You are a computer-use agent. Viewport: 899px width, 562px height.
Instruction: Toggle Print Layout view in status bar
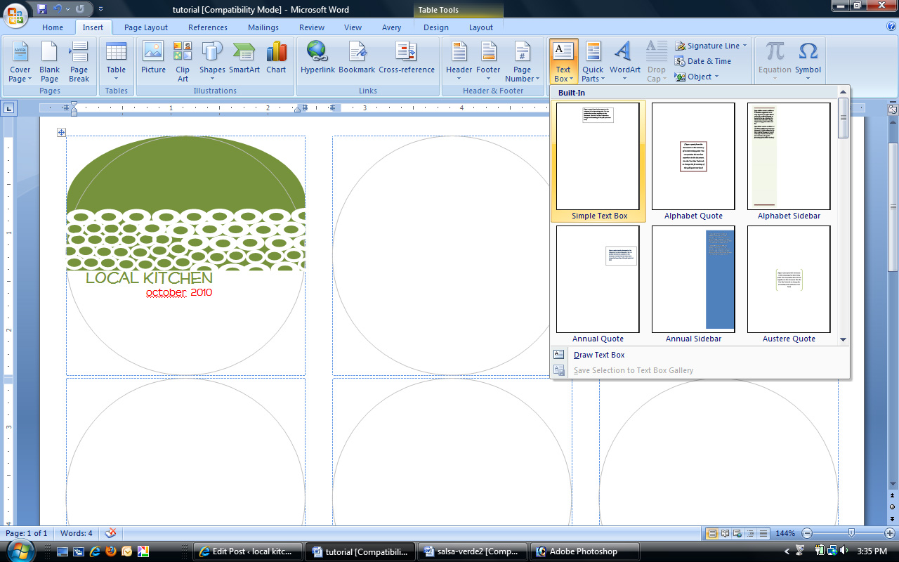(x=712, y=533)
